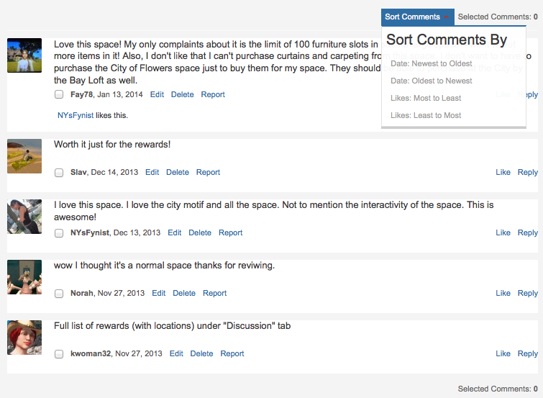Click kwoman32's cowboy hat avatar

click(x=24, y=338)
